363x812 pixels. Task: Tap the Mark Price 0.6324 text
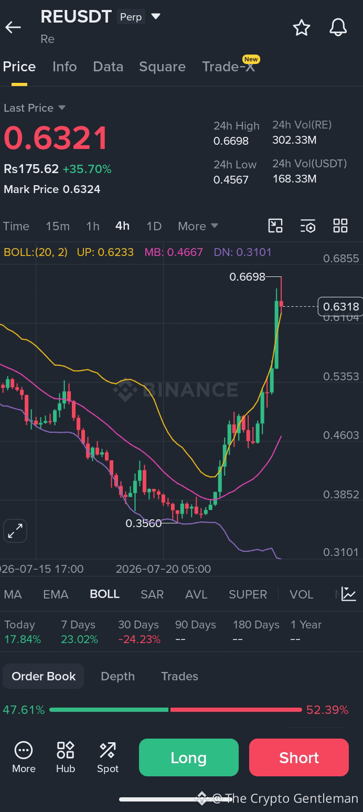pos(52,189)
